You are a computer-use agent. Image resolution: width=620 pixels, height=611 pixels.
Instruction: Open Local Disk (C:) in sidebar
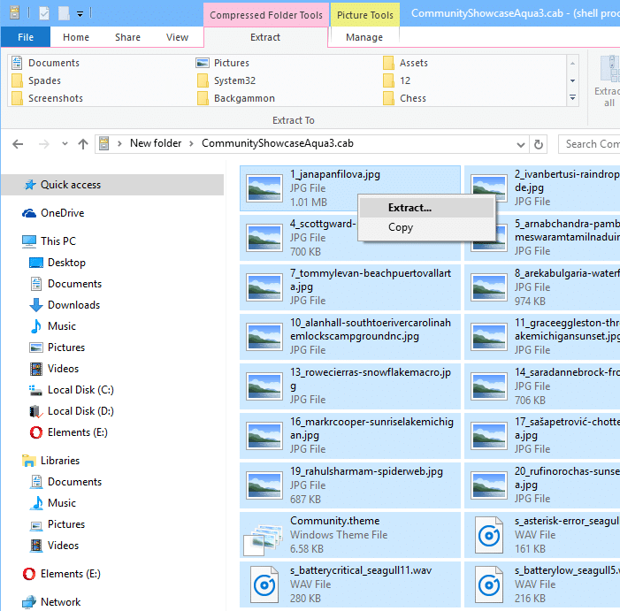pos(80,390)
